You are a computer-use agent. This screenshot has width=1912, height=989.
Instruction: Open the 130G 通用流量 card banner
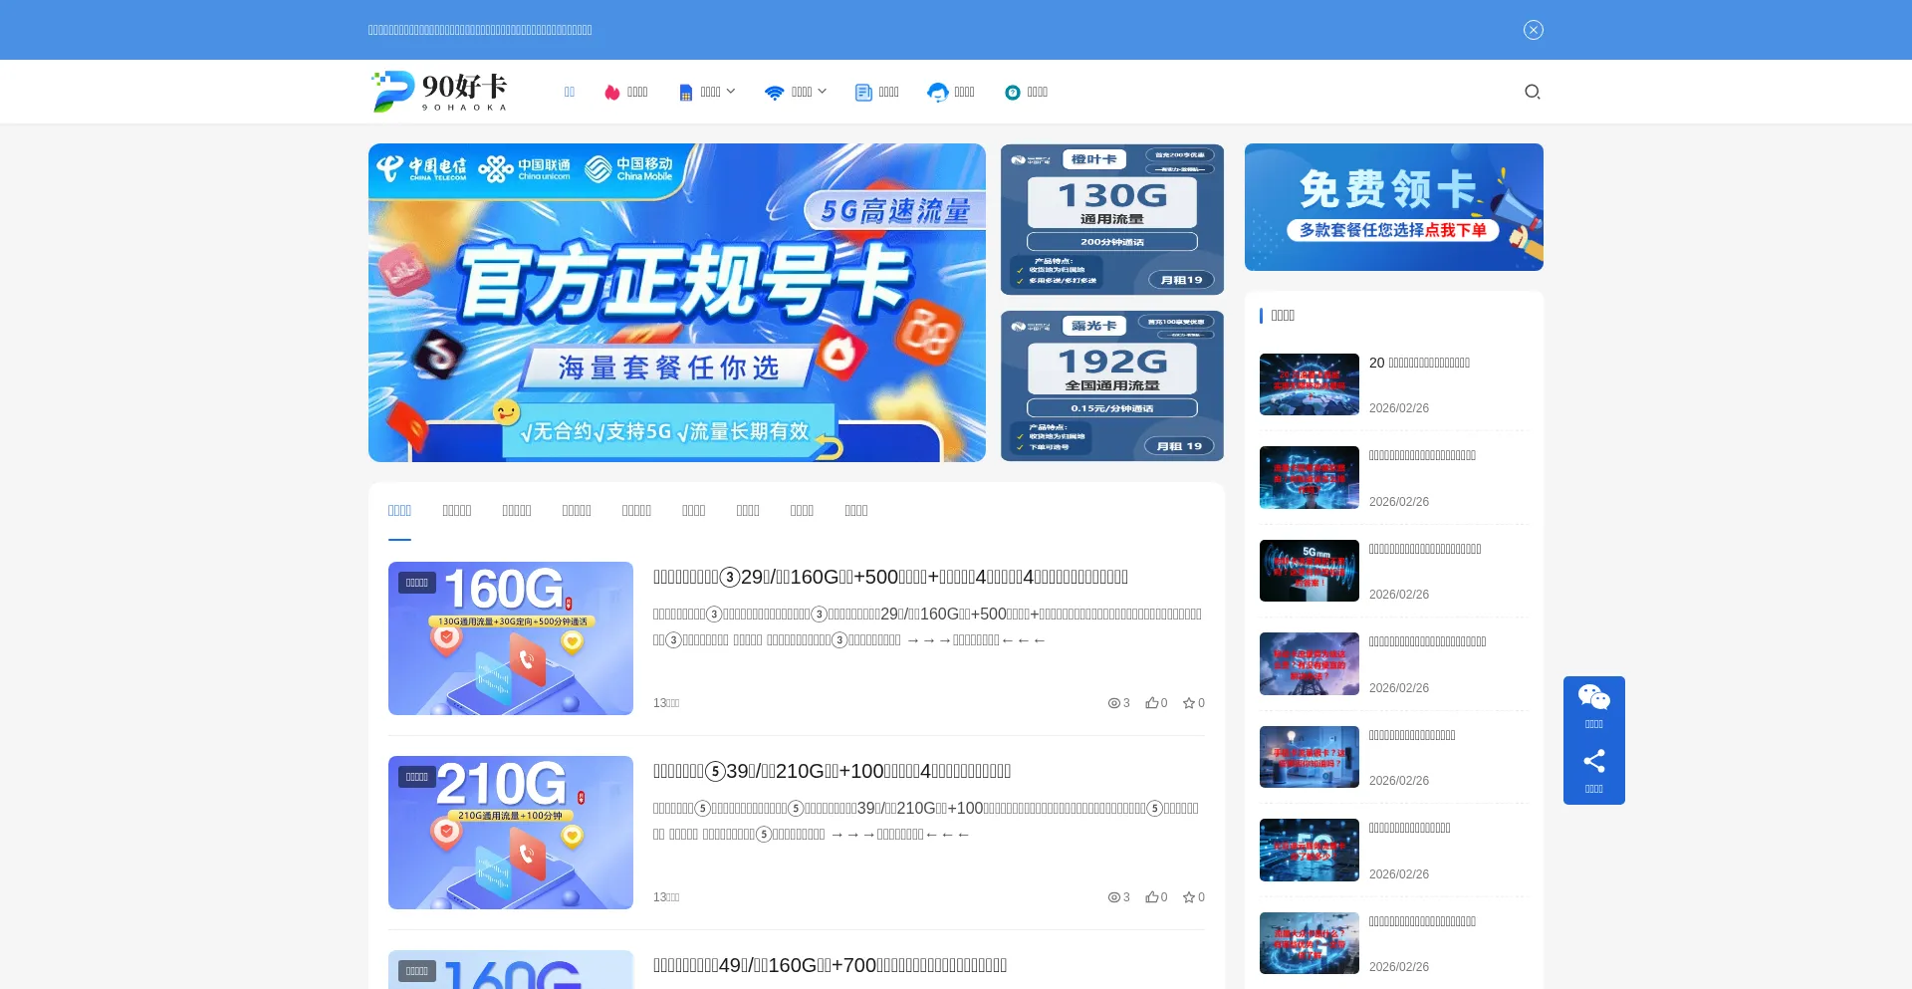click(1112, 219)
